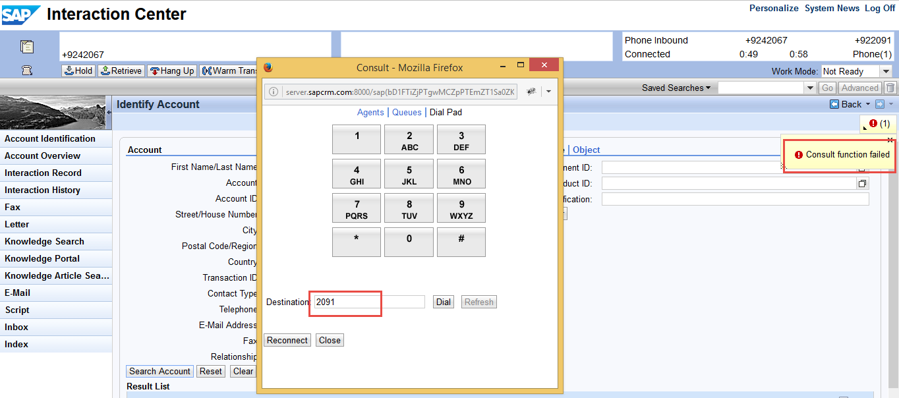Click the Product ID value help icon
This screenshot has width=899, height=398.
tap(863, 183)
